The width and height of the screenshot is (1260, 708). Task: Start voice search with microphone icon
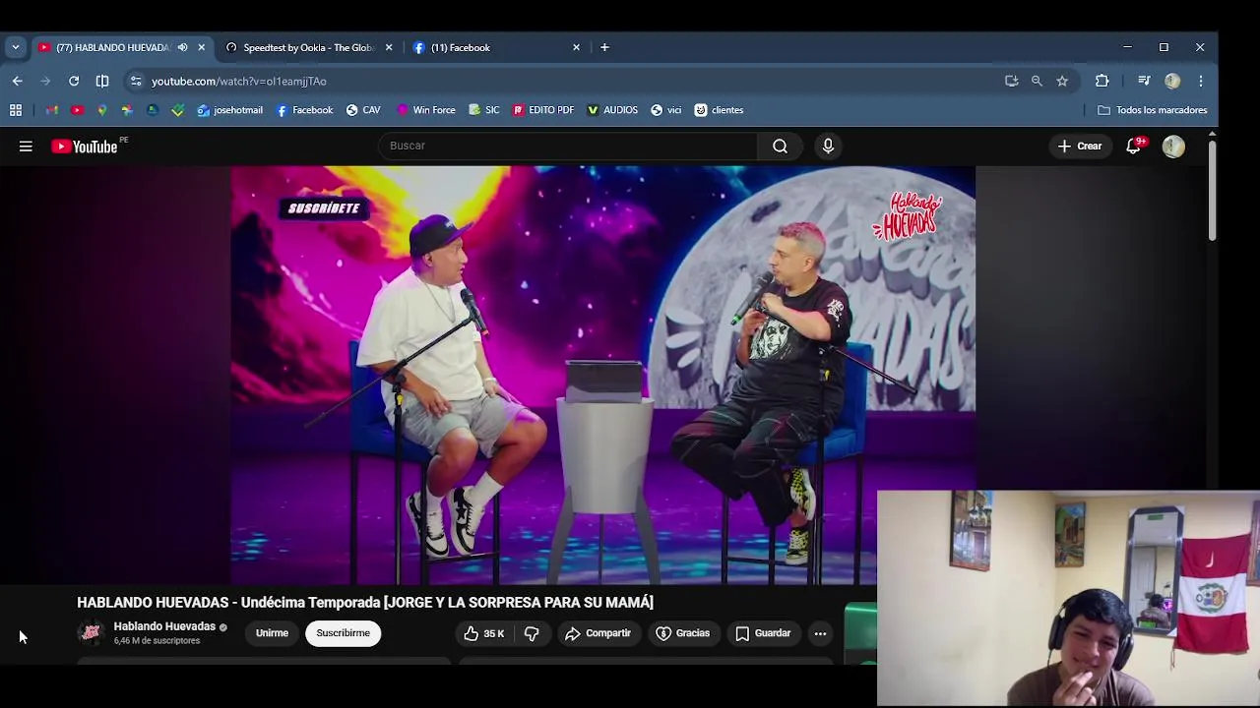tap(828, 146)
